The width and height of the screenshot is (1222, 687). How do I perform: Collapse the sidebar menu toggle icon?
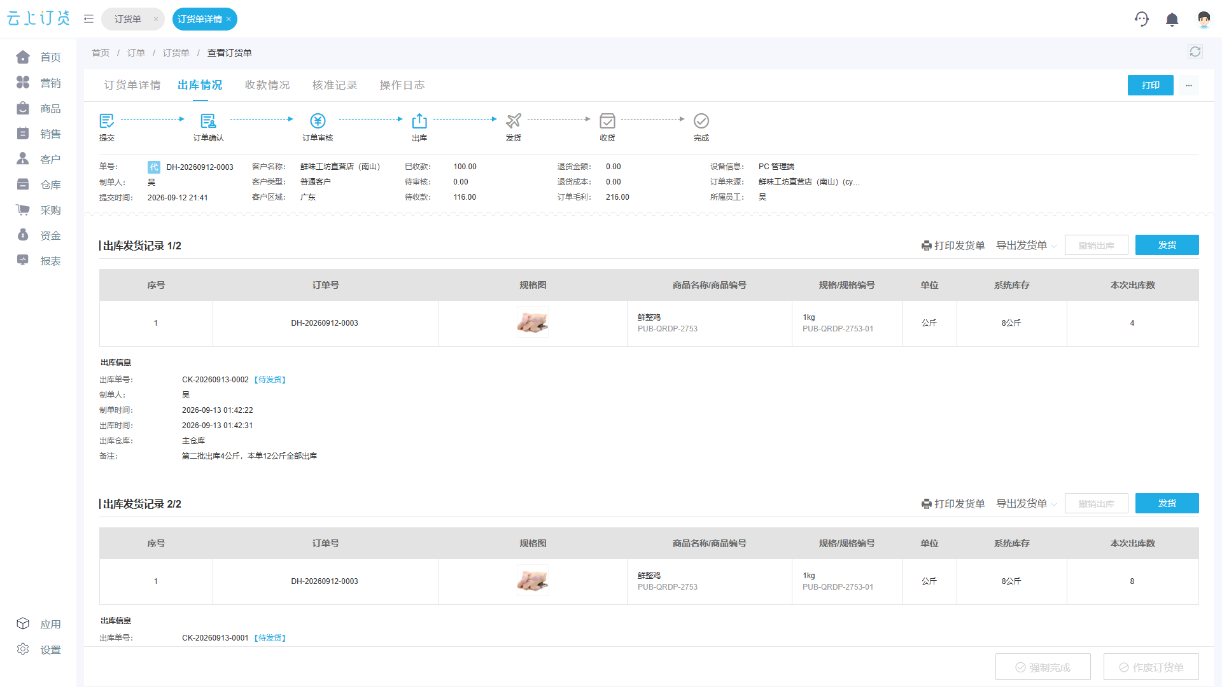coord(88,19)
